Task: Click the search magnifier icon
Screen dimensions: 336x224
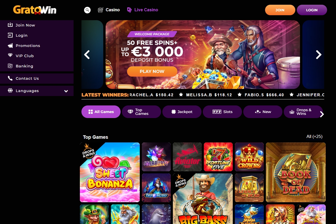Action: pyautogui.click(x=87, y=10)
